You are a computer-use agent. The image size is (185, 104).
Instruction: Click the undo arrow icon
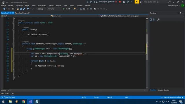click(28, 9)
